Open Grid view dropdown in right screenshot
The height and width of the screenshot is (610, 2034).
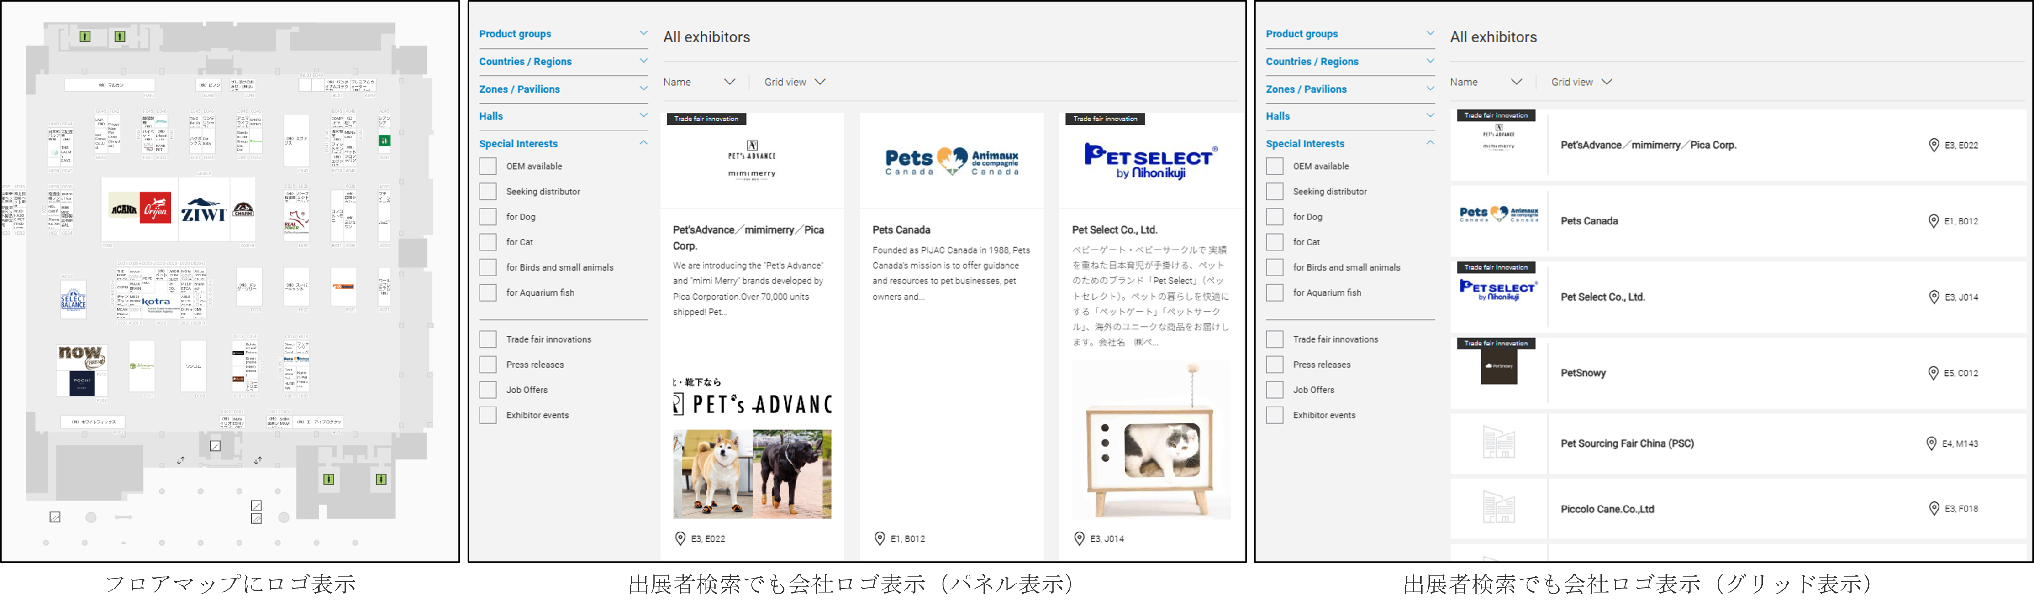click(x=1581, y=82)
